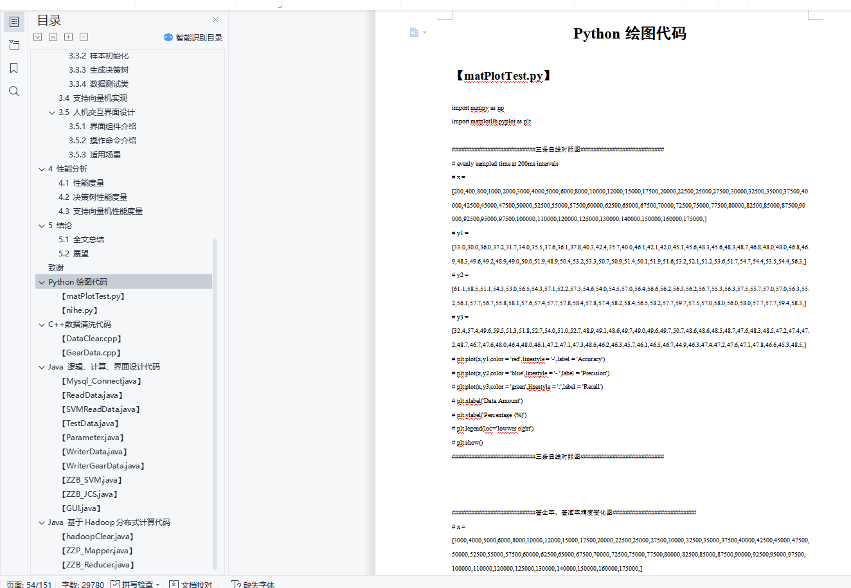Collapse the 5 结论 section

click(42, 226)
